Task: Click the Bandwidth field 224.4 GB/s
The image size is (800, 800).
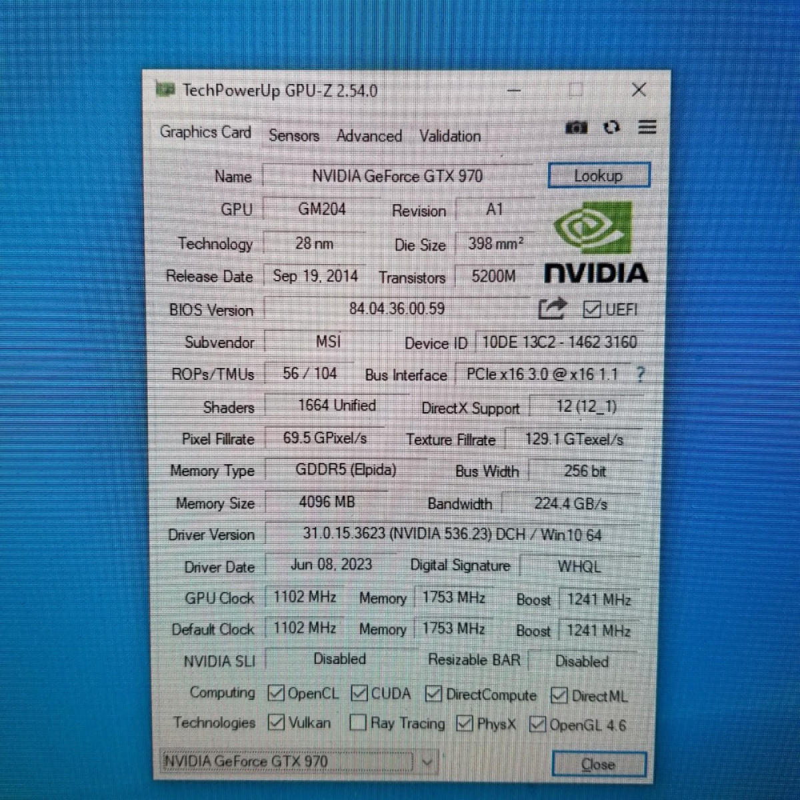Action: point(571,504)
